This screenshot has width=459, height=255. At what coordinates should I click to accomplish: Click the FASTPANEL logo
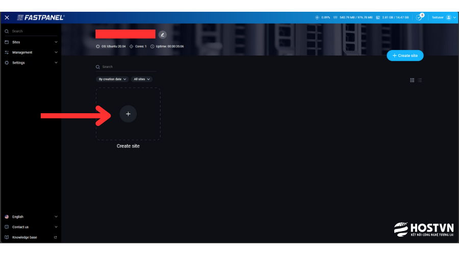click(x=41, y=17)
